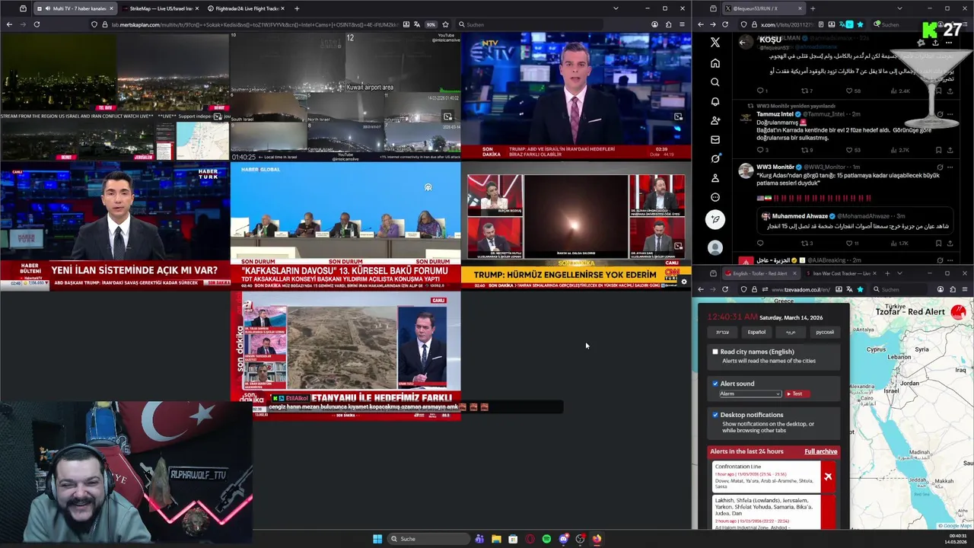Click the NTV news stream tile
This screenshot has height=548, width=974.
point(576,96)
